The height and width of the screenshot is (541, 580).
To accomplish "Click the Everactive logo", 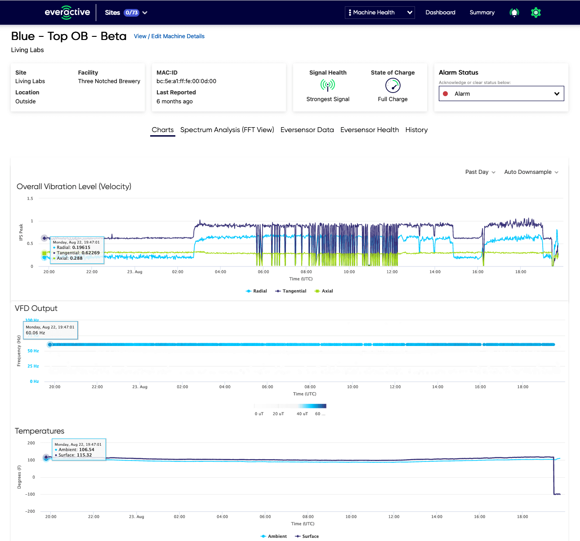I will [67, 13].
